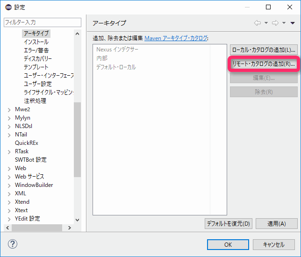Click the help question mark icon
Viewport: 301px width, 257px height.
click(13, 244)
